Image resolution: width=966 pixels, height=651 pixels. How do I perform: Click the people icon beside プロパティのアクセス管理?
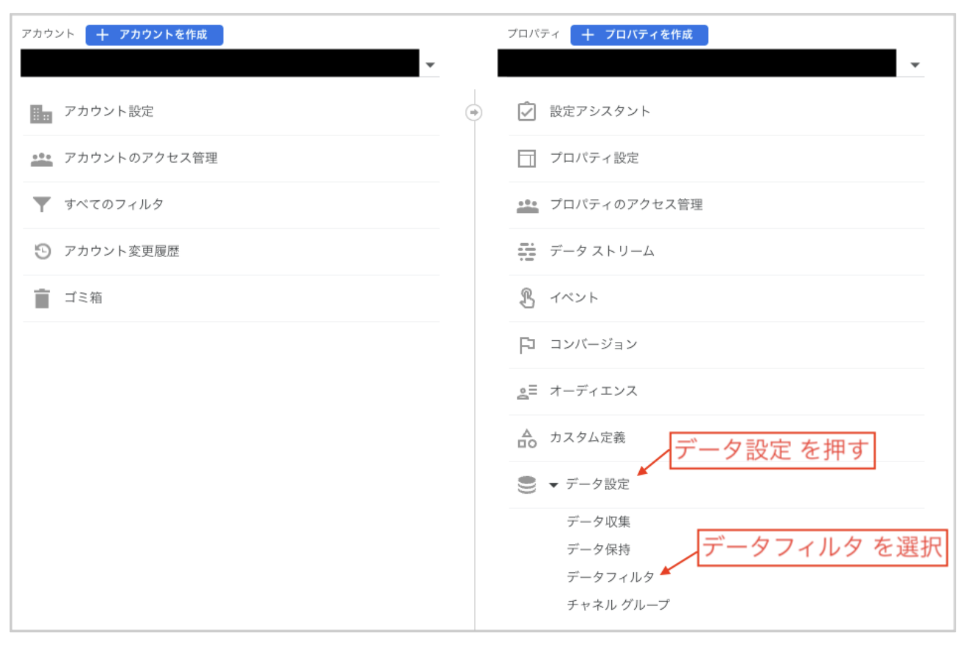coord(527,206)
